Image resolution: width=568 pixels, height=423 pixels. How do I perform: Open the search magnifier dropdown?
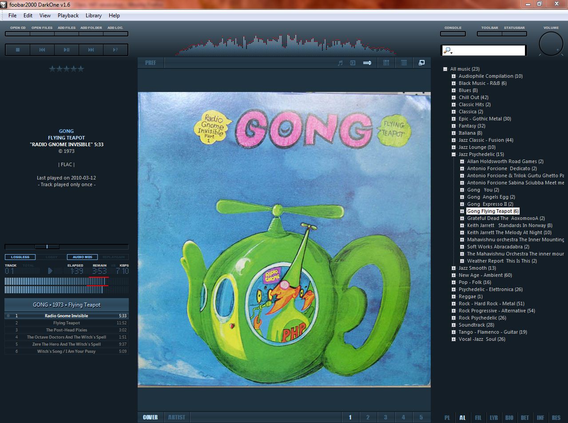coord(448,51)
